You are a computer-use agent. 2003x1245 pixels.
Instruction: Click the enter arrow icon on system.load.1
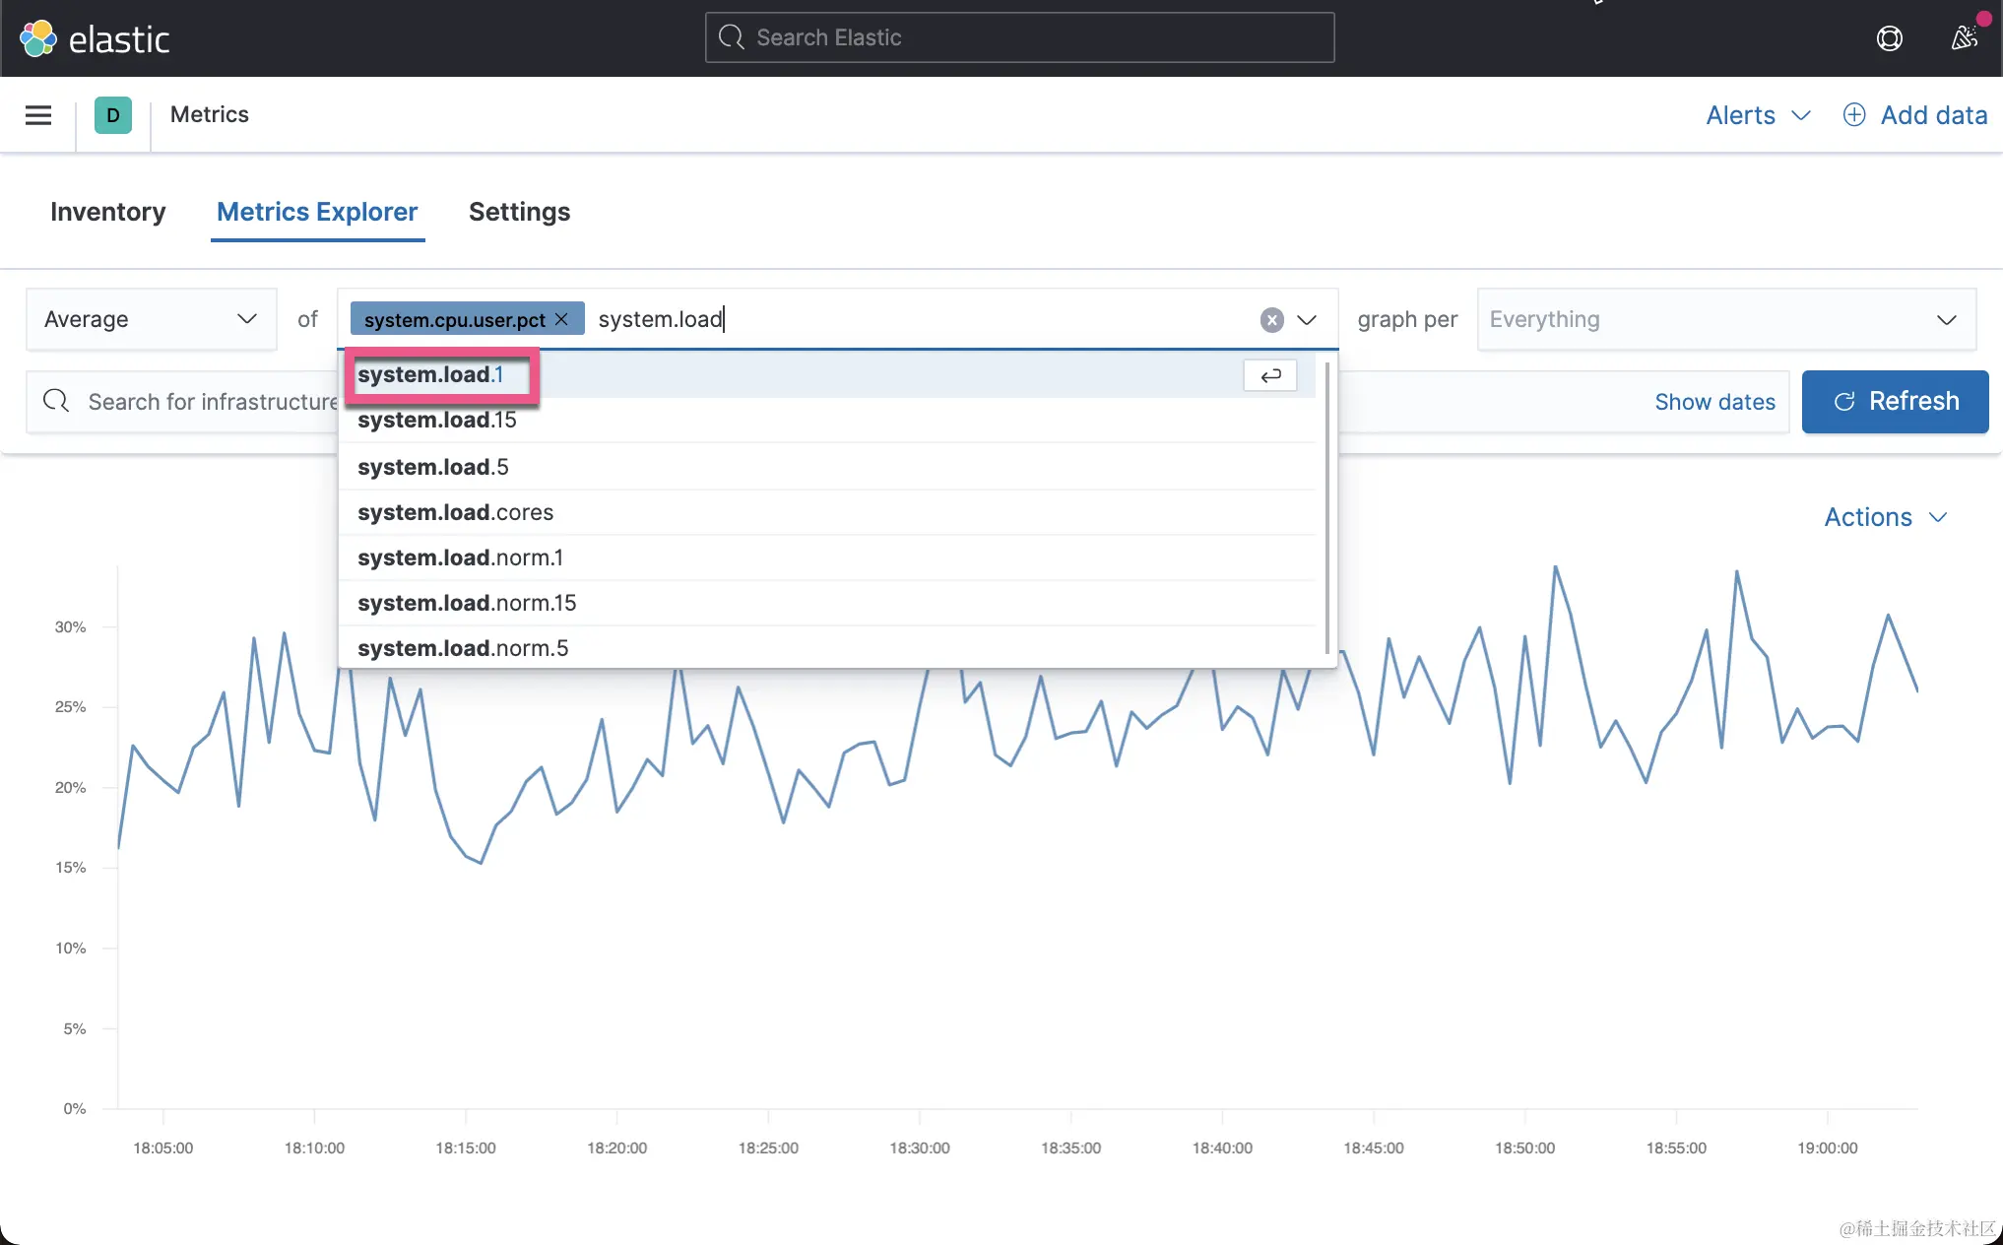[1270, 375]
